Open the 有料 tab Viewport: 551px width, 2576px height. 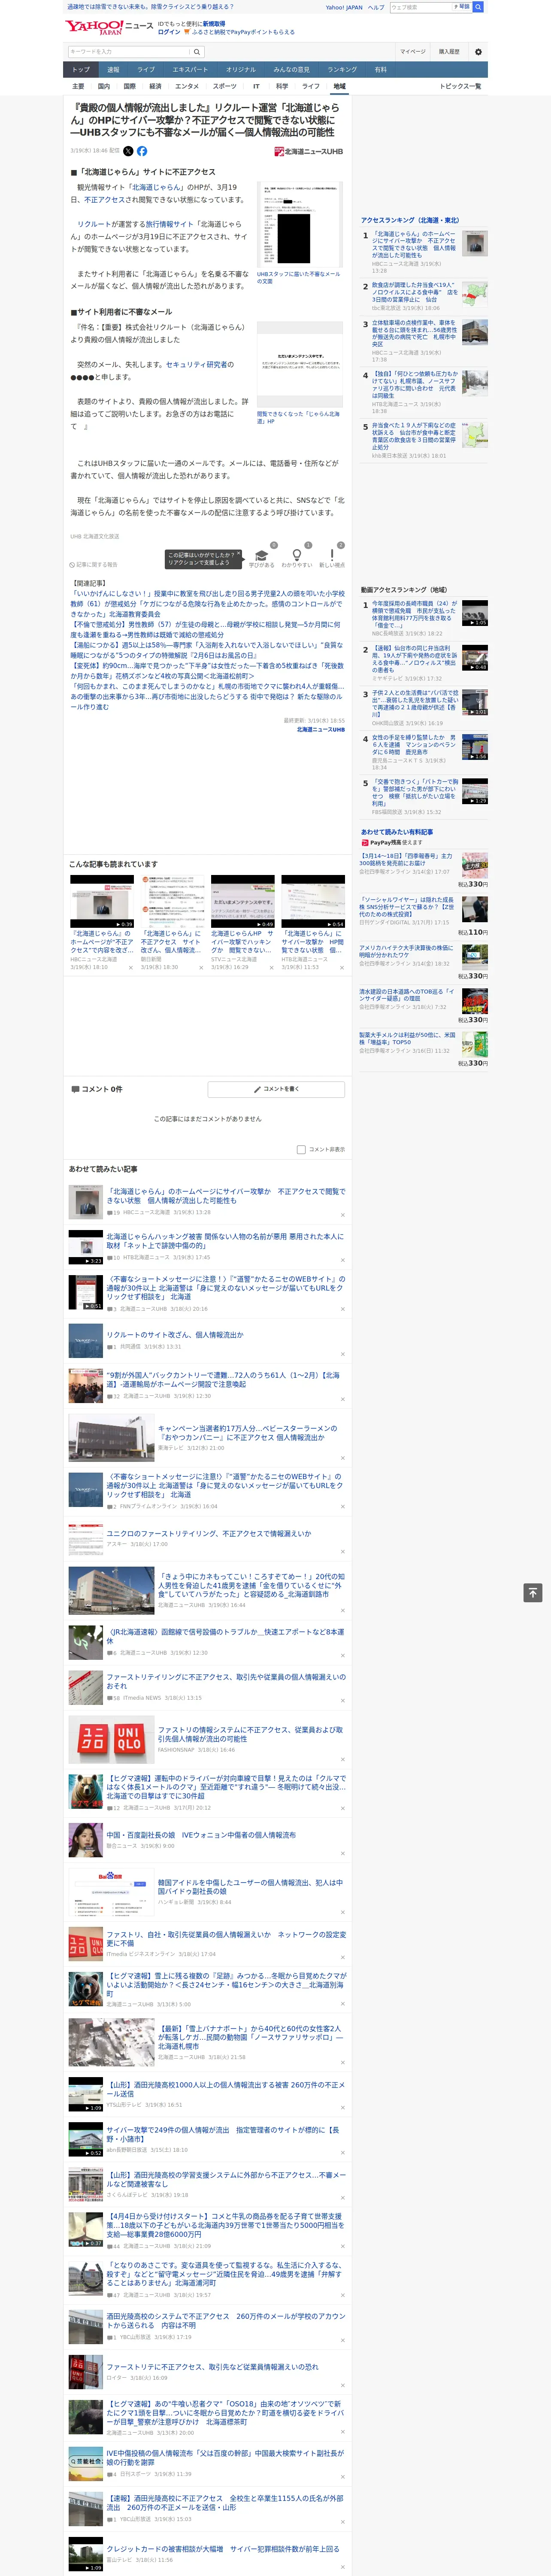[x=380, y=70]
